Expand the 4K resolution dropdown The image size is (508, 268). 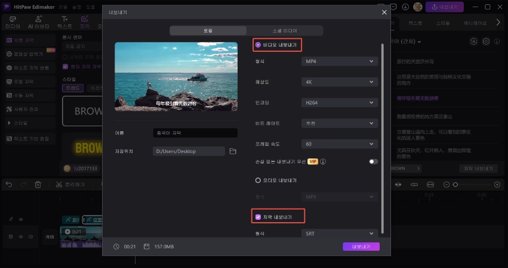[339, 82]
